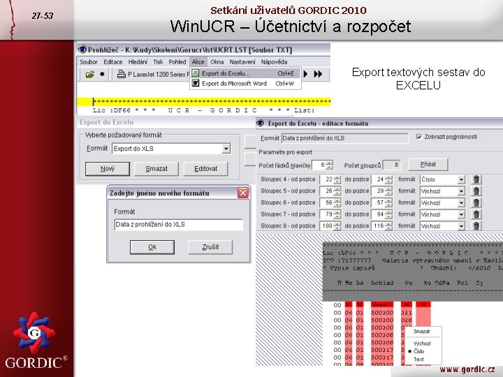Open the 'Export do XLS' format dropdown

pos(226,149)
